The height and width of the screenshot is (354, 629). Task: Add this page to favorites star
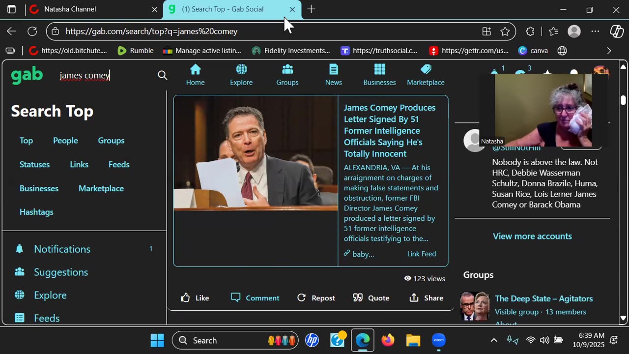pyautogui.click(x=505, y=31)
